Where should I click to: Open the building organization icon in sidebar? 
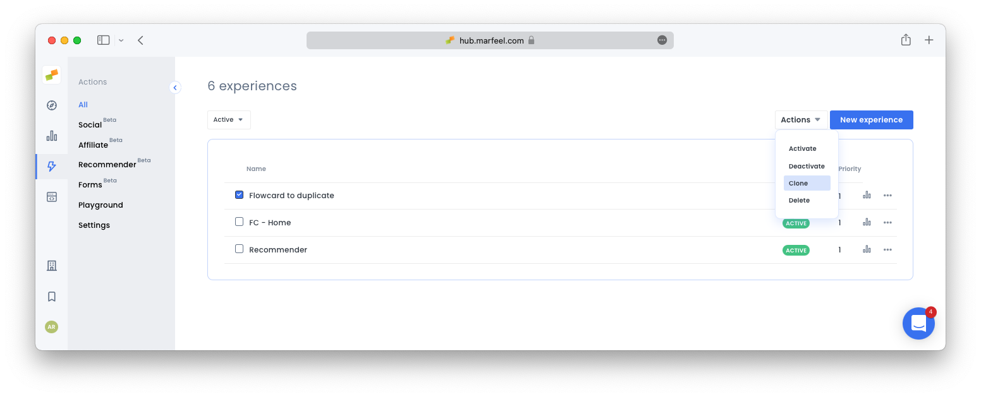[51, 265]
